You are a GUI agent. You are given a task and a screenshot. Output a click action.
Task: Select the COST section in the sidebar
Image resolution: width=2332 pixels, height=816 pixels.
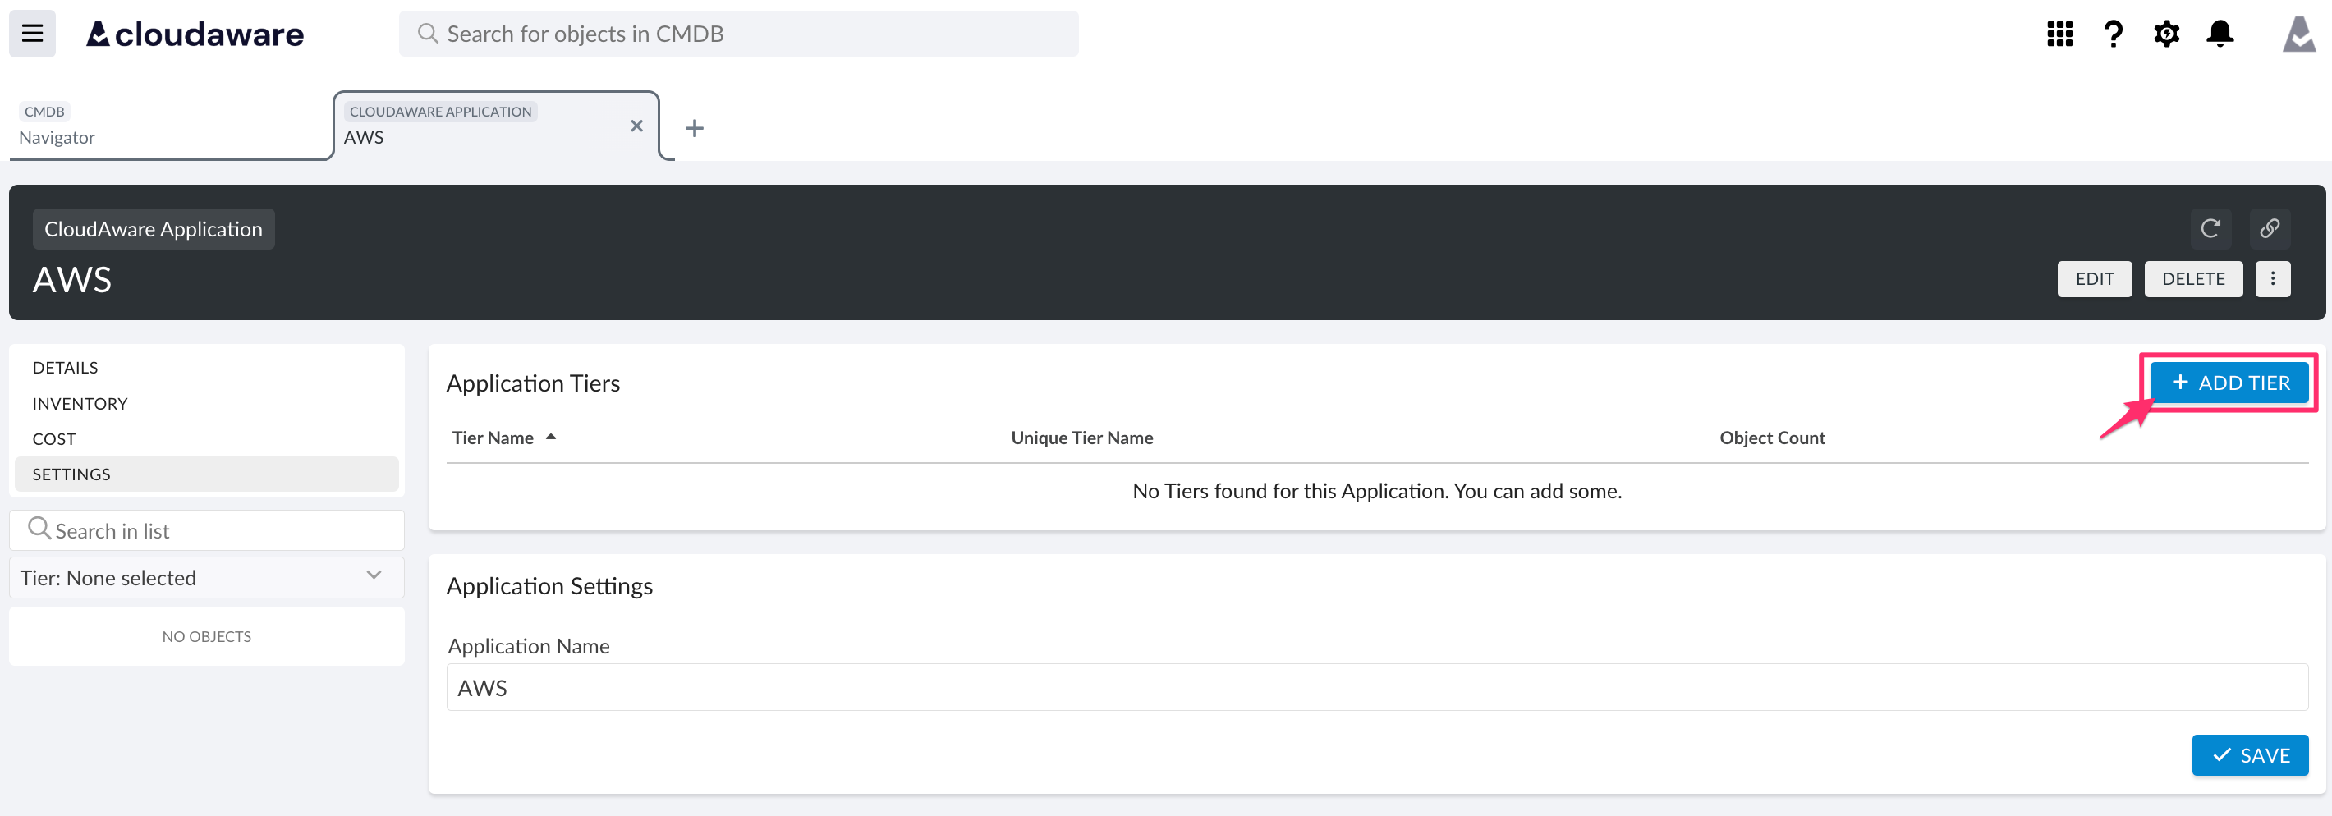tap(54, 438)
